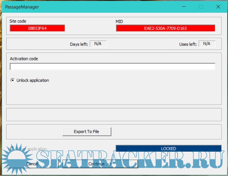This screenshot has height=176, width=228.
Task: Click the Days left label
Action: (79, 44)
